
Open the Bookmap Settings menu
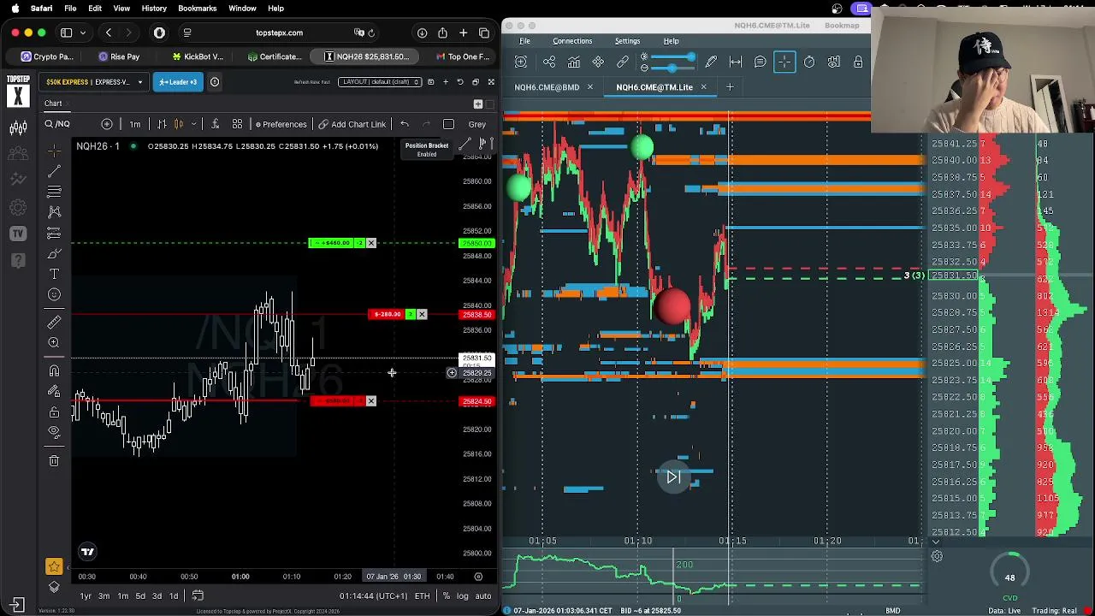pyautogui.click(x=627, y=41)
